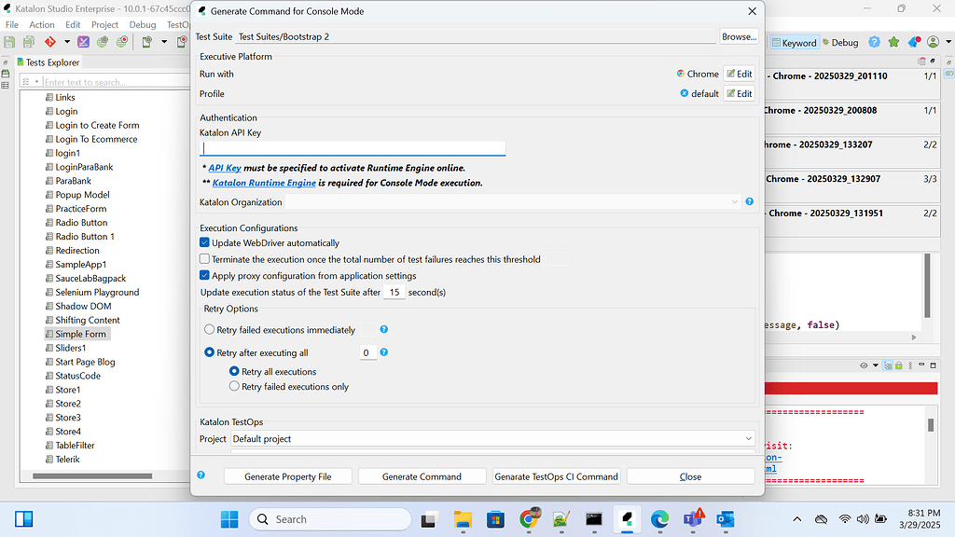Screen dimensions: 955x537
Task: Click the green star feedback icon
Action: click(893, 42)
